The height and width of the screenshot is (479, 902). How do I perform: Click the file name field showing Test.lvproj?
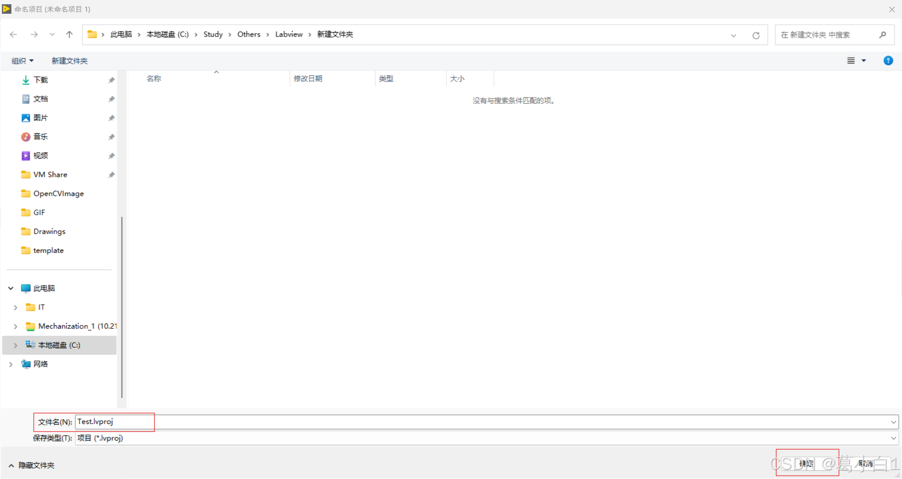point(114,421)
